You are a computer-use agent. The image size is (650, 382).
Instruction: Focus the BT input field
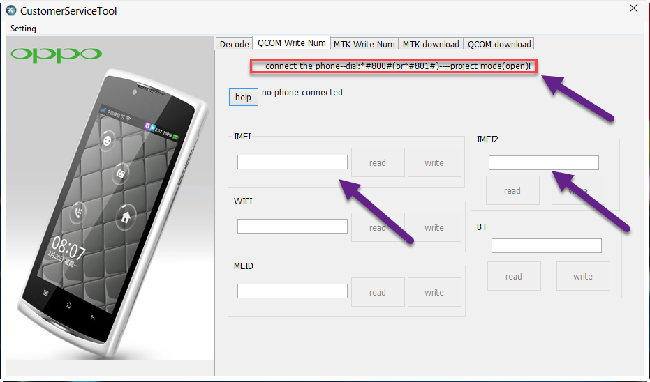tap(547, 245)
